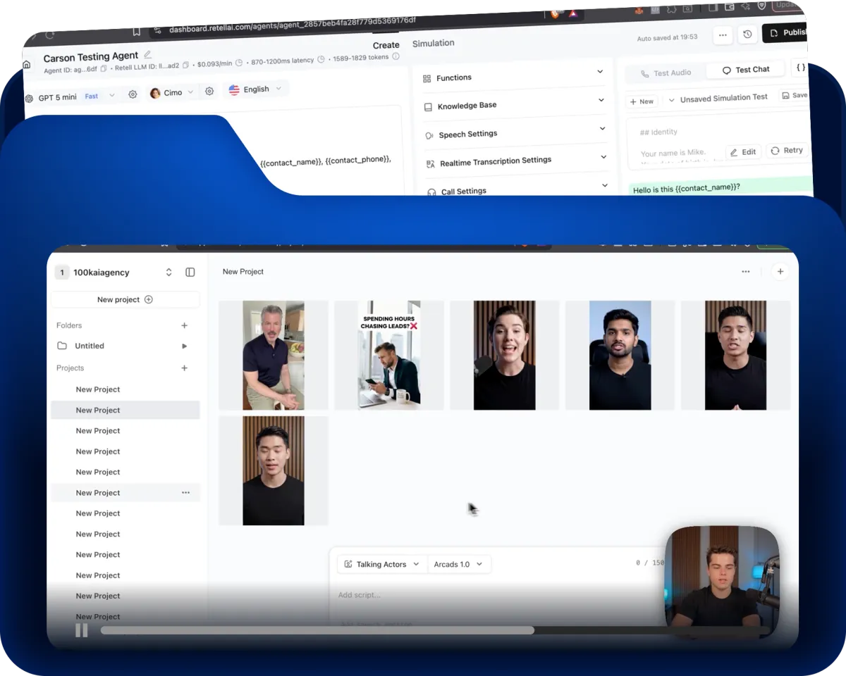This screenshot has width=846, height=676.
Task: Switch to the Simulation tab
Action: 433,43
